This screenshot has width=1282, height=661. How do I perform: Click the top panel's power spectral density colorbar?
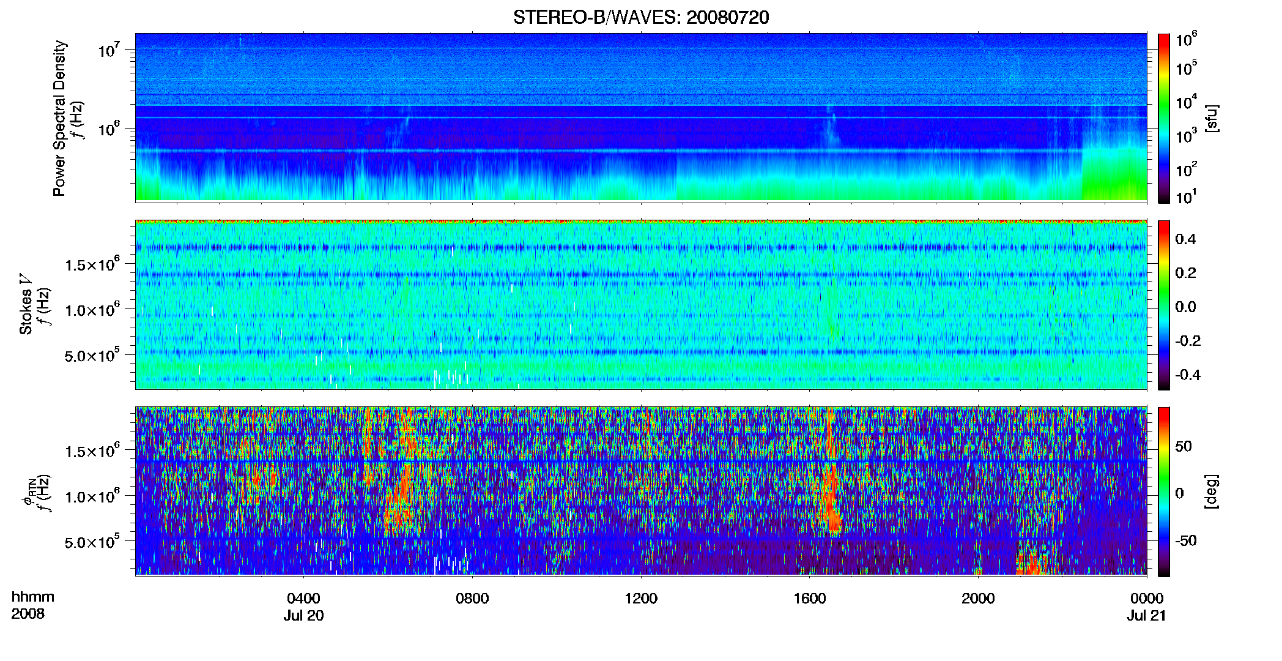click(1164, 118)
